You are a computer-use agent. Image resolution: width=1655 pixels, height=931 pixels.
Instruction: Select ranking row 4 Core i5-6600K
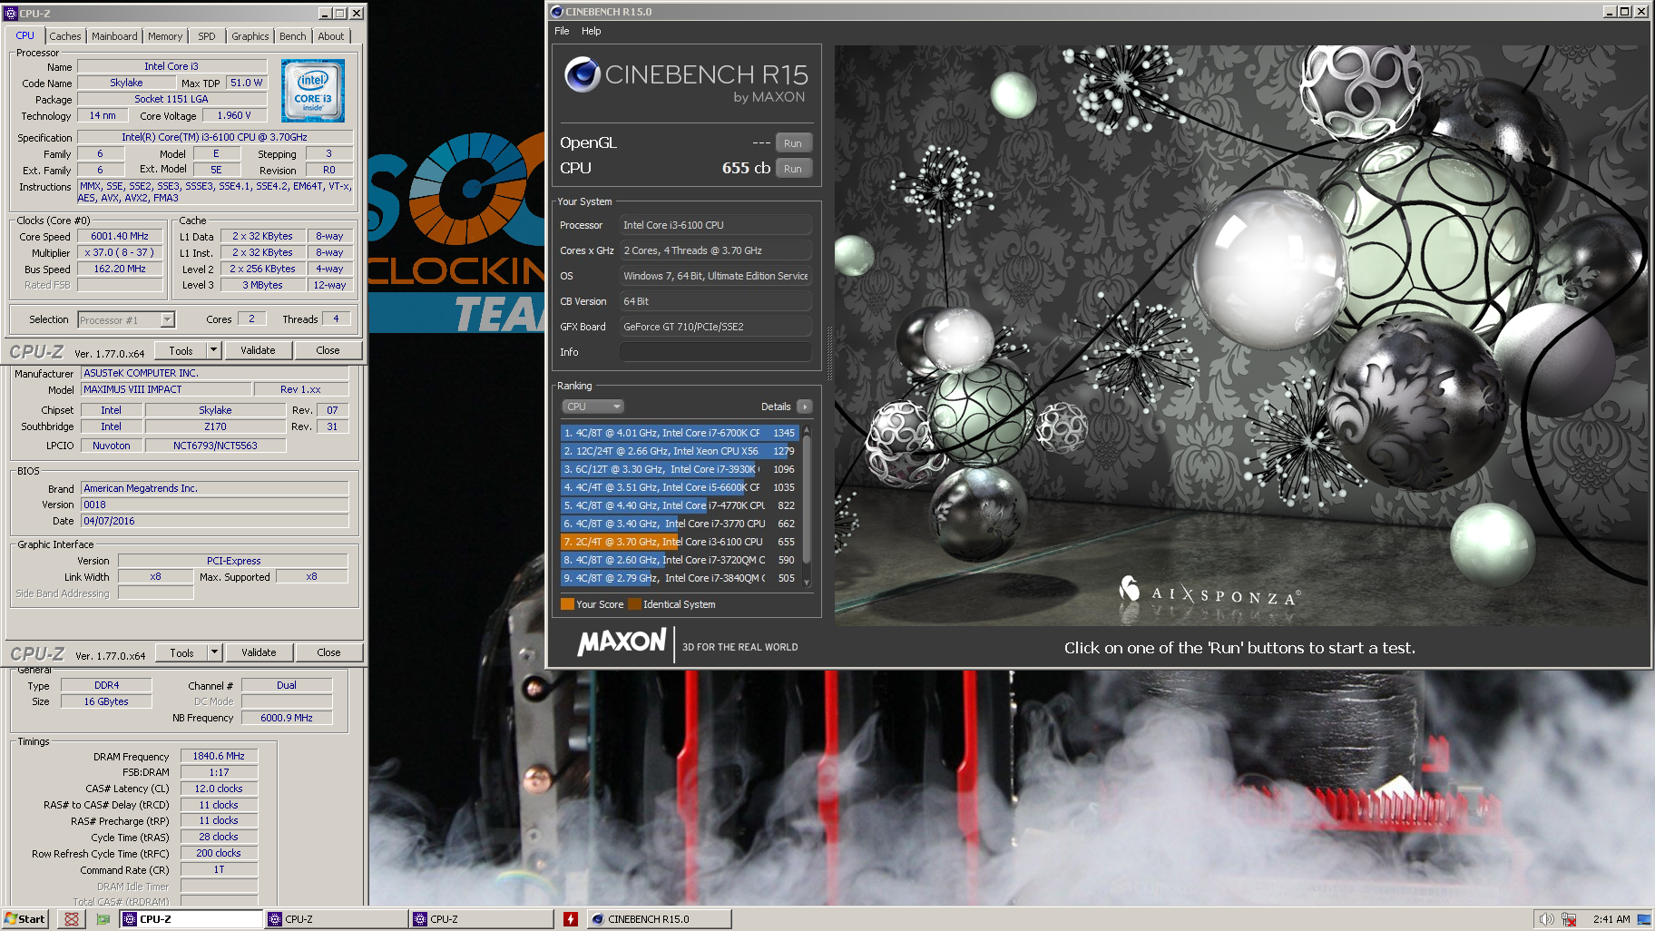679,487
